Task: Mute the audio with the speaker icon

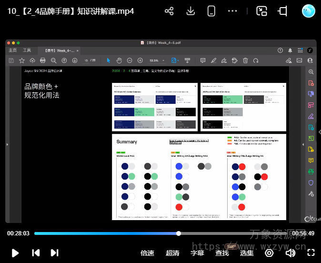Action: pos(290,253)
